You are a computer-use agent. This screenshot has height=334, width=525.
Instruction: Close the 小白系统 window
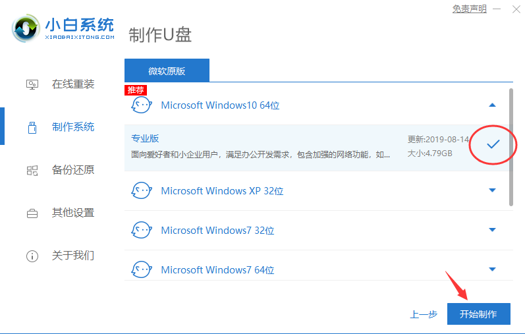pos(516,9)
